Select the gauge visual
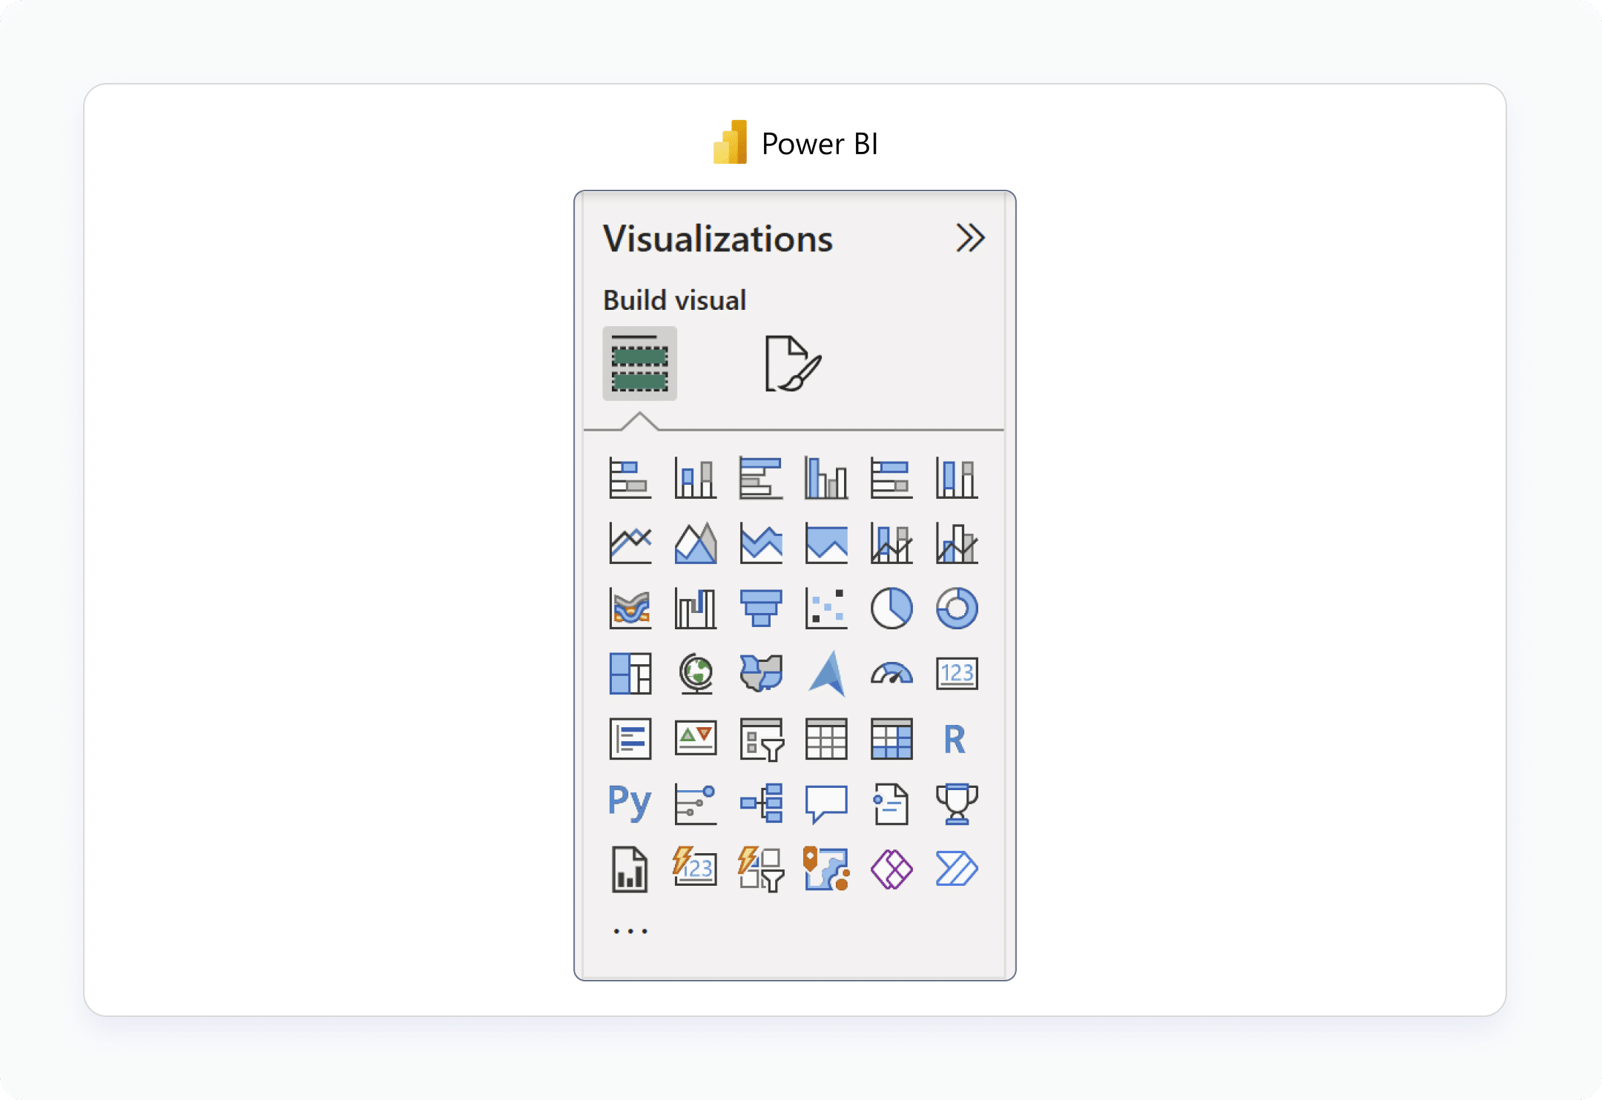Viewport: 1602px width, 1100px height. (891, 674)
